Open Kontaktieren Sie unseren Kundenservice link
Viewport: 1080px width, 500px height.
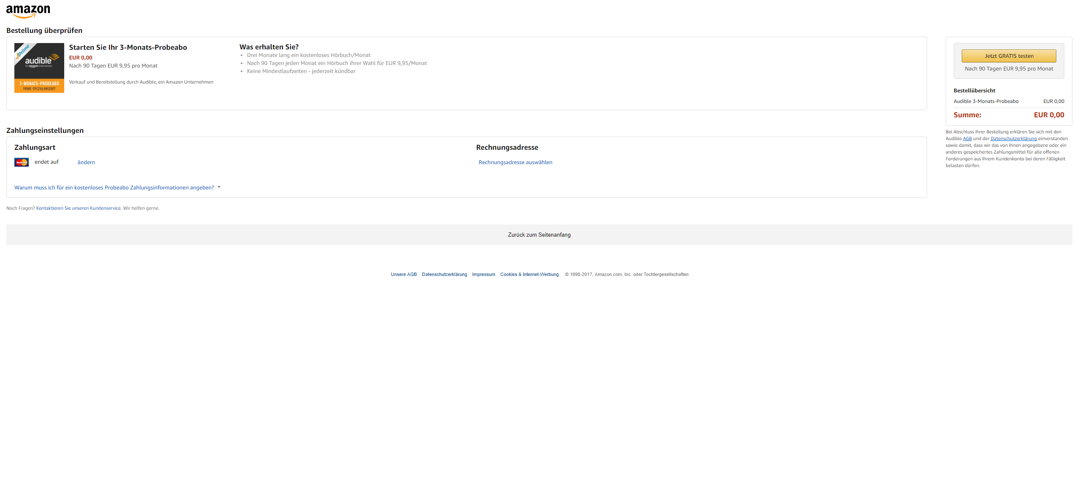tap(79, 208)
